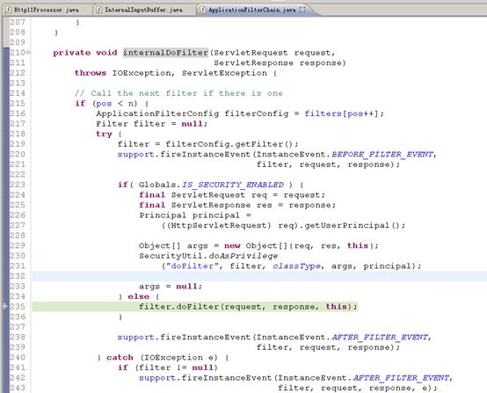Close the ApplicationFilterChain.java tab
This screenshot has height=393, width=487.
pyautogui.click(x=302, y=10)
